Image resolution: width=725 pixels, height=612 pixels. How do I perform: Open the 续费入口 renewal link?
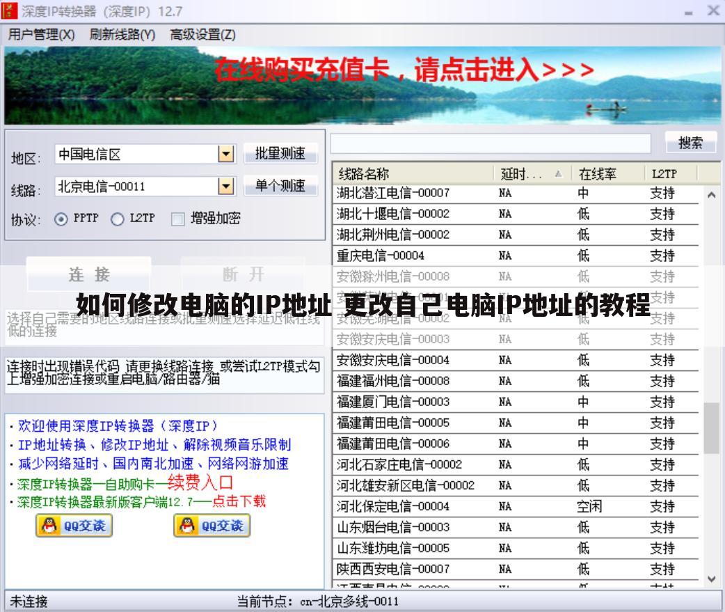click(x=200, y=482)
